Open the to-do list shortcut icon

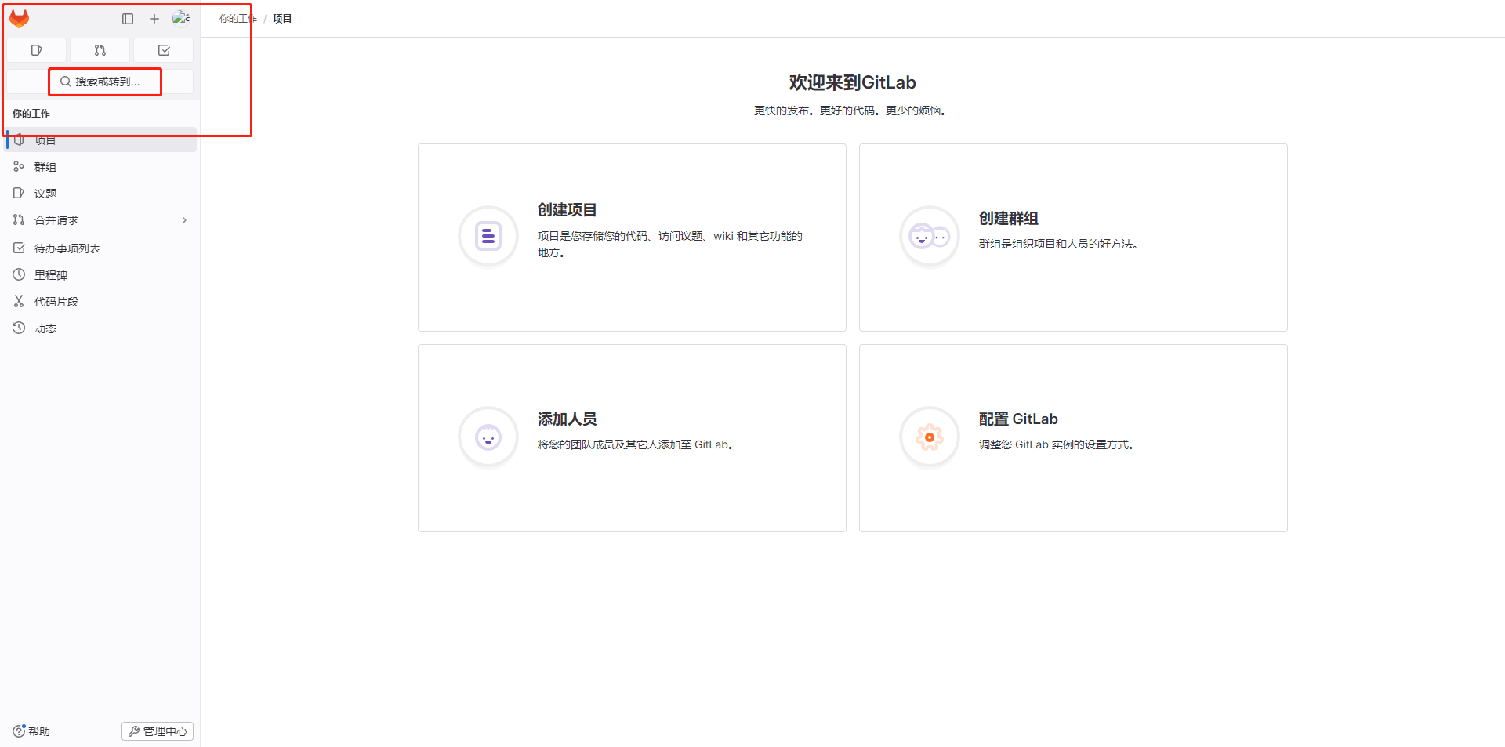coord(164,50)
